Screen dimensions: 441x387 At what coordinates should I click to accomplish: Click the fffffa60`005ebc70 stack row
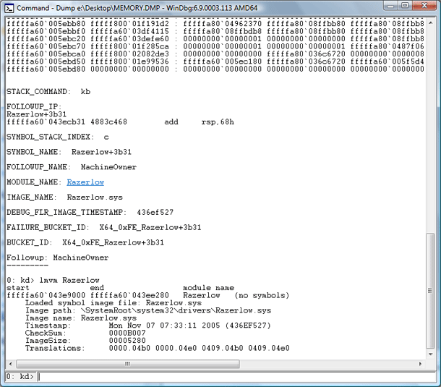point(215,46)
